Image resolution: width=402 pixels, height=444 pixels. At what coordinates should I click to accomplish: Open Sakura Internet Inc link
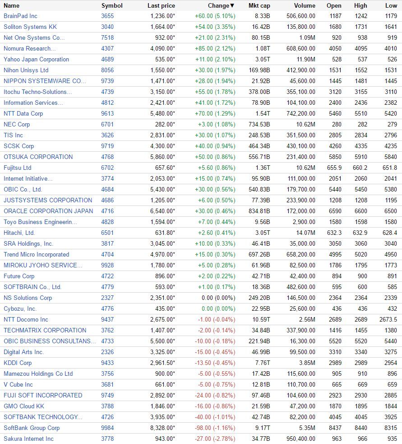28,439
